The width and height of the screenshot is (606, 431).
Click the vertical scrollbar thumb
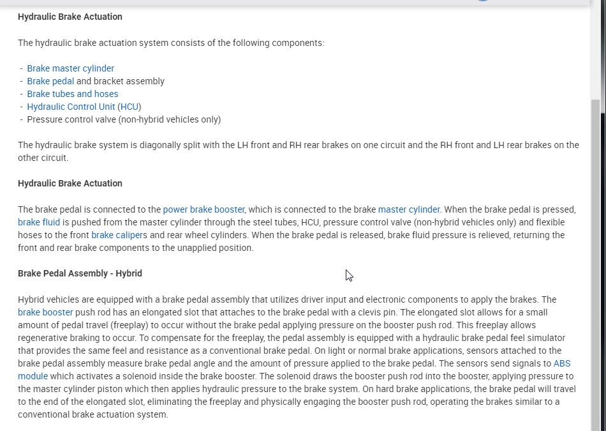(596, 255)
